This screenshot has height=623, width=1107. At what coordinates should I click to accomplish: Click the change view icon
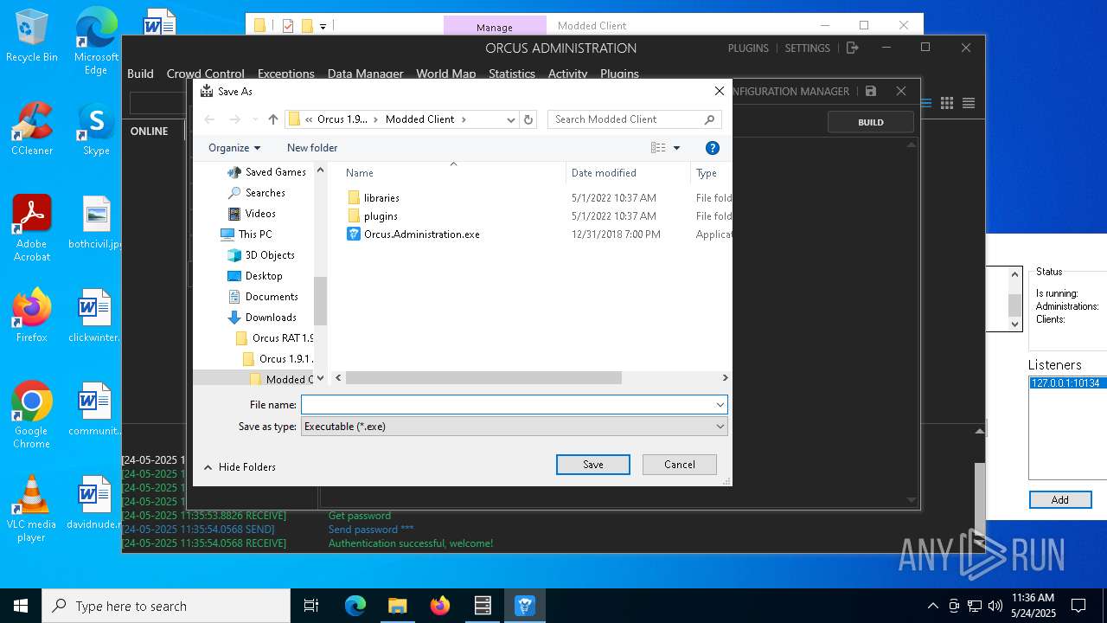pyautogui.click(x=658, y=148)
